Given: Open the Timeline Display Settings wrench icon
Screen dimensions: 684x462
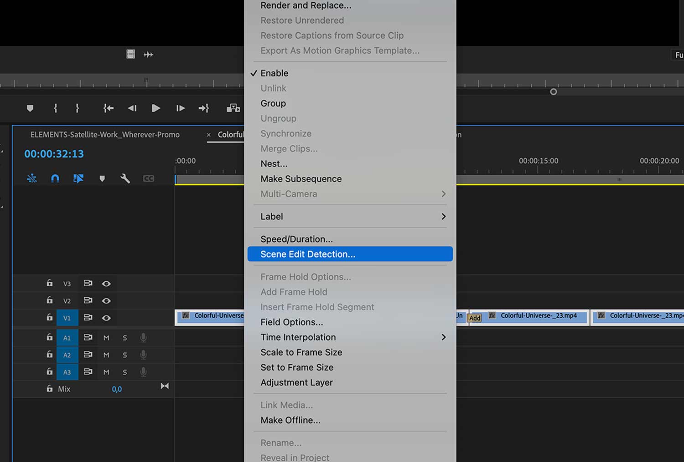Looking at the screenshot, I should coord(125,178).
